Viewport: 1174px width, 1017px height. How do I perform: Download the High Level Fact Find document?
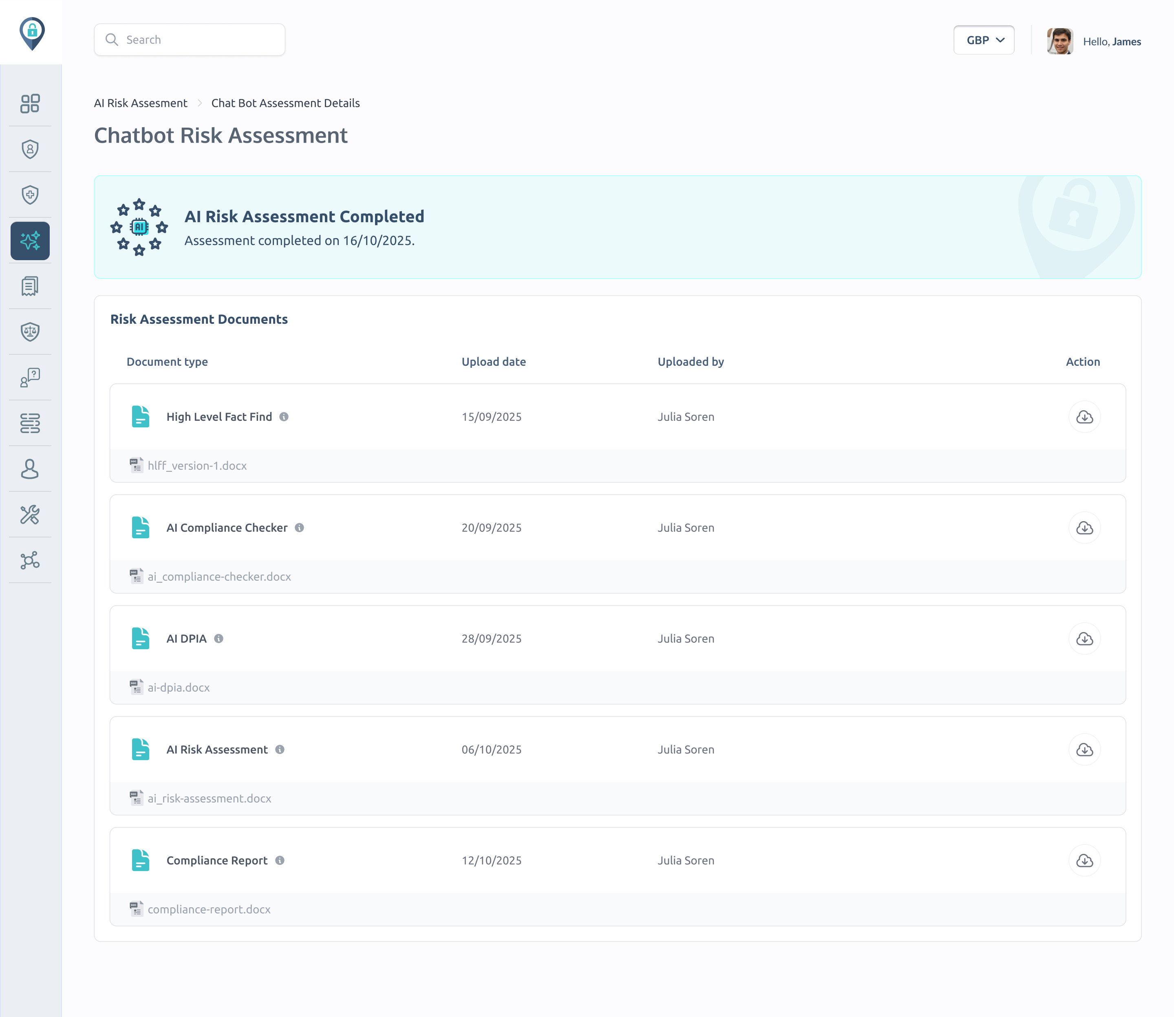[1084, 417]
